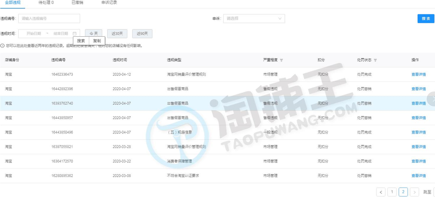The image size is (435, 197).
Task: Click violation number 16364172570
Action: click(62, 161)
